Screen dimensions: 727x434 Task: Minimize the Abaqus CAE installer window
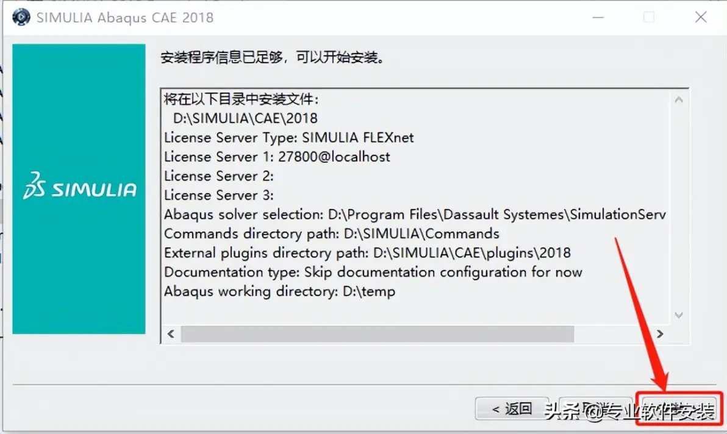tap(598, 18)
